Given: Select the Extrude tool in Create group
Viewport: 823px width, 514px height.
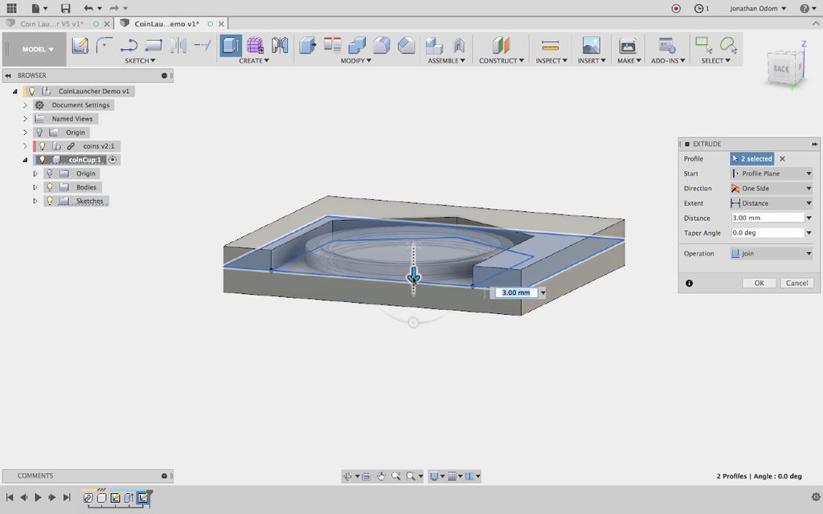Looking at the screenshot, I should (231, 46).
